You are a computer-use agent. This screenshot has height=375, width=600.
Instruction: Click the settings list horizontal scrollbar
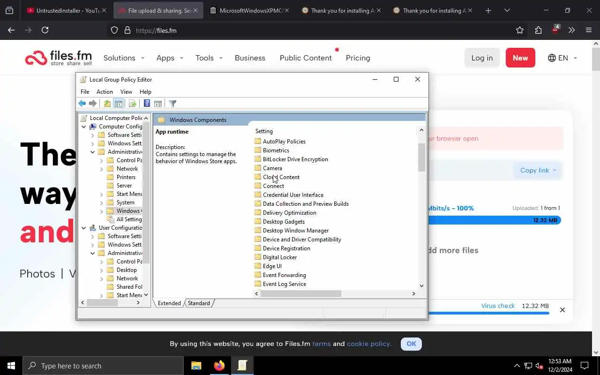coord(301,293)
